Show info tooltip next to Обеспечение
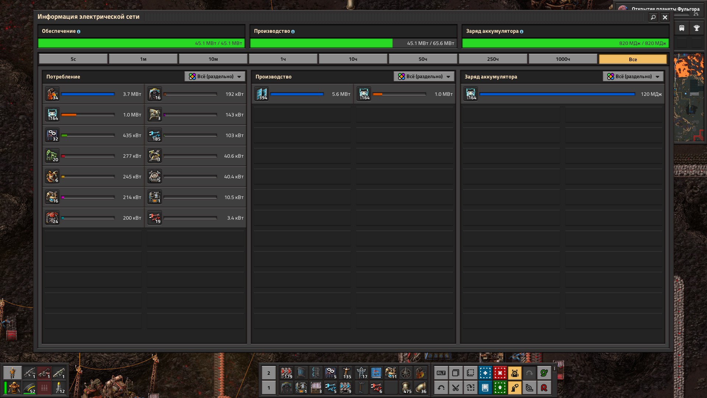The height and width of the screenshot is (398, 707). click(78, 32)
